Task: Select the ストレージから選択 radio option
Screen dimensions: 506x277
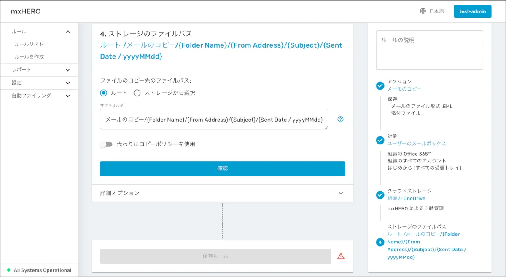Action: pyautogui.click(x=137, y=93)
